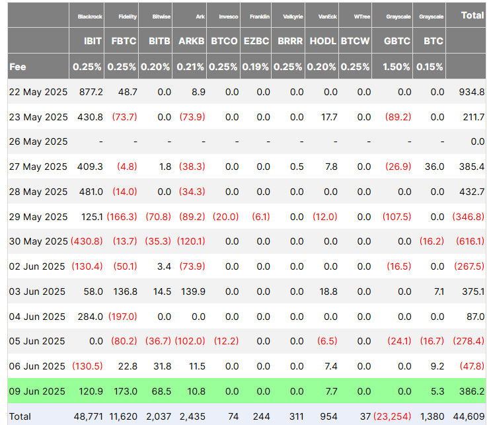Click the 26 May 2025 date cell
491x425 pixels.
click(38, 141)
